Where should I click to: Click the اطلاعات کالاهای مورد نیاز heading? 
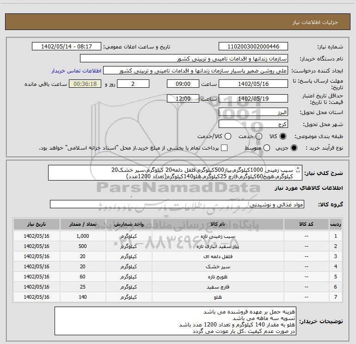pos(309,188)
